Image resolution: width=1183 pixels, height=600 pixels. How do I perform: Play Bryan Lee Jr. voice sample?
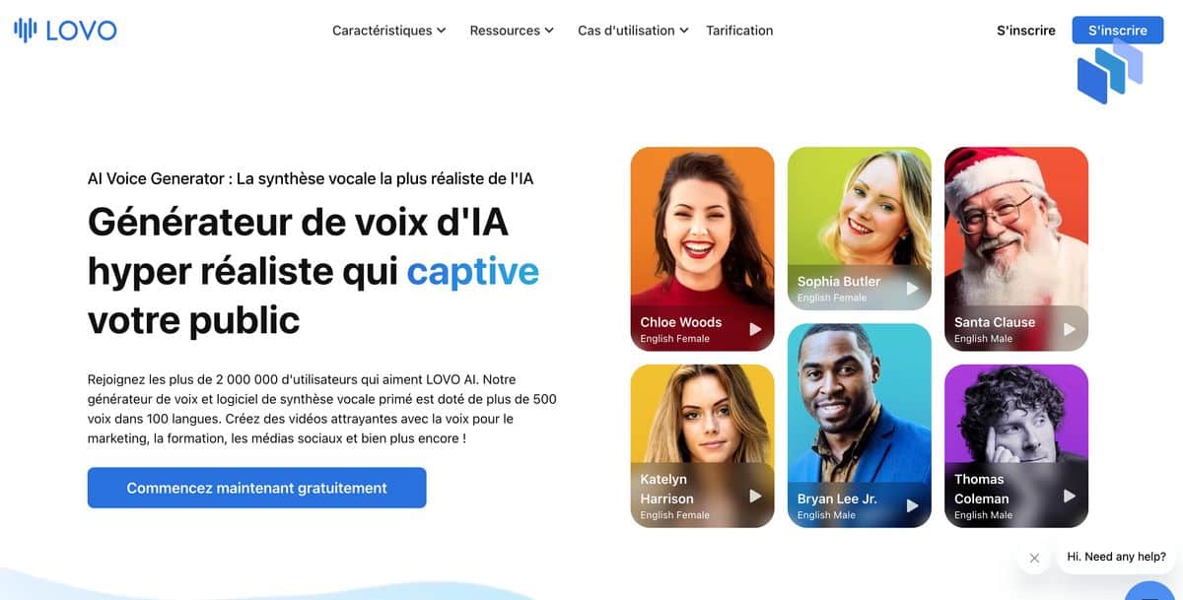(x=913, y=506)
